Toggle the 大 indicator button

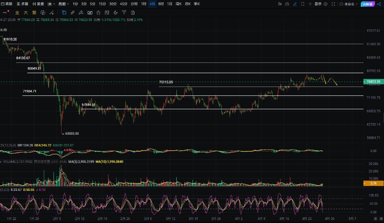point(25,13)
